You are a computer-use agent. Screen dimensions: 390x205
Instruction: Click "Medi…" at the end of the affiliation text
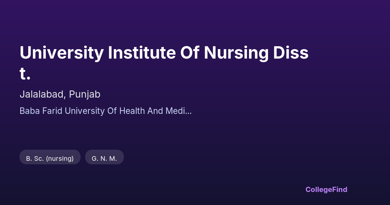point(183,111)
